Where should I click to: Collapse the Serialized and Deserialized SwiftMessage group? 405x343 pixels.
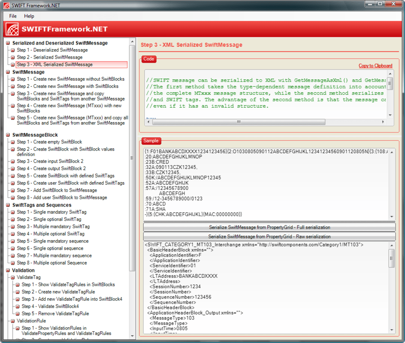8,43
